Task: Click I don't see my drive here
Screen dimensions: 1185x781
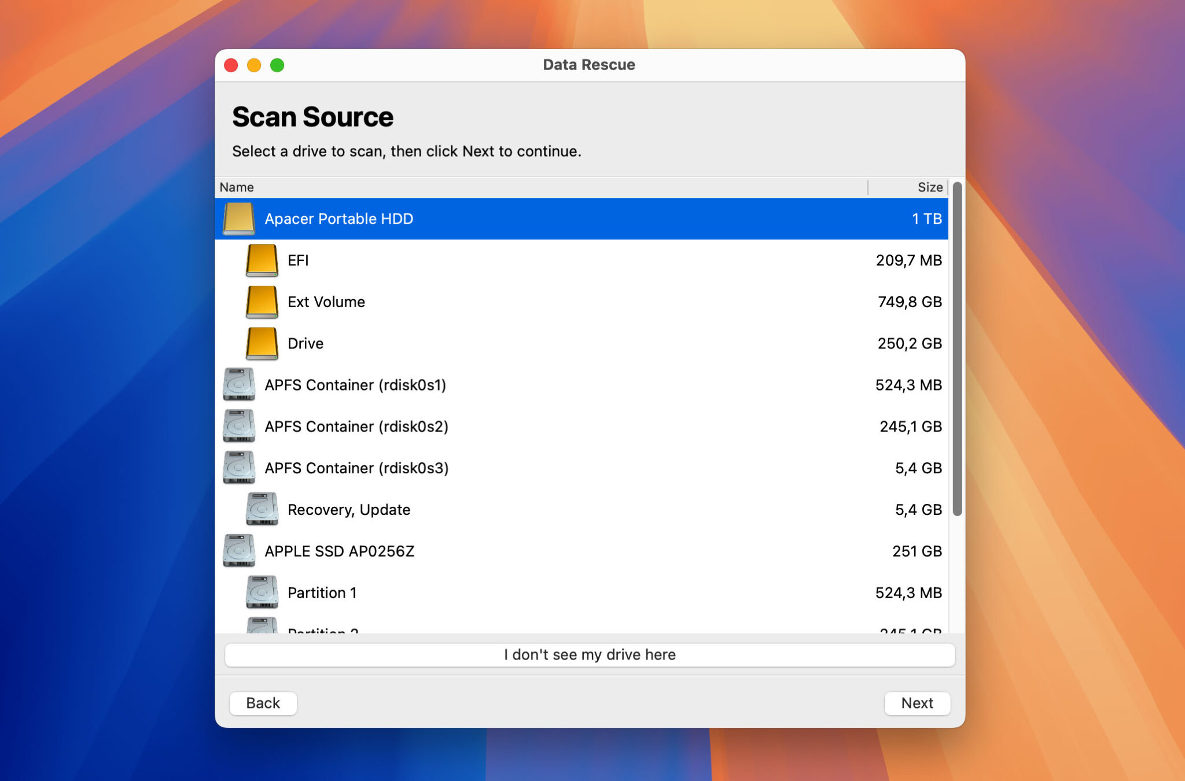Action: point(590,654)
